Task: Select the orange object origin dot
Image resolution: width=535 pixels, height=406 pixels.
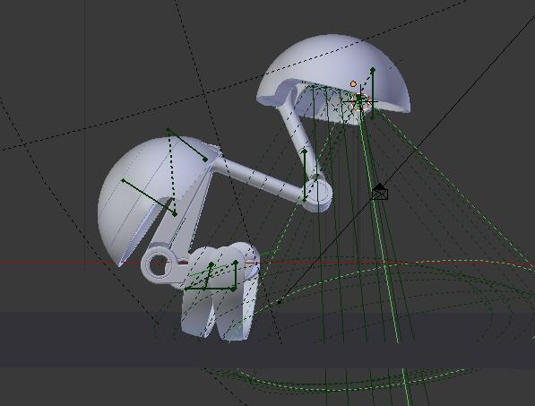Action: point(353,83)
